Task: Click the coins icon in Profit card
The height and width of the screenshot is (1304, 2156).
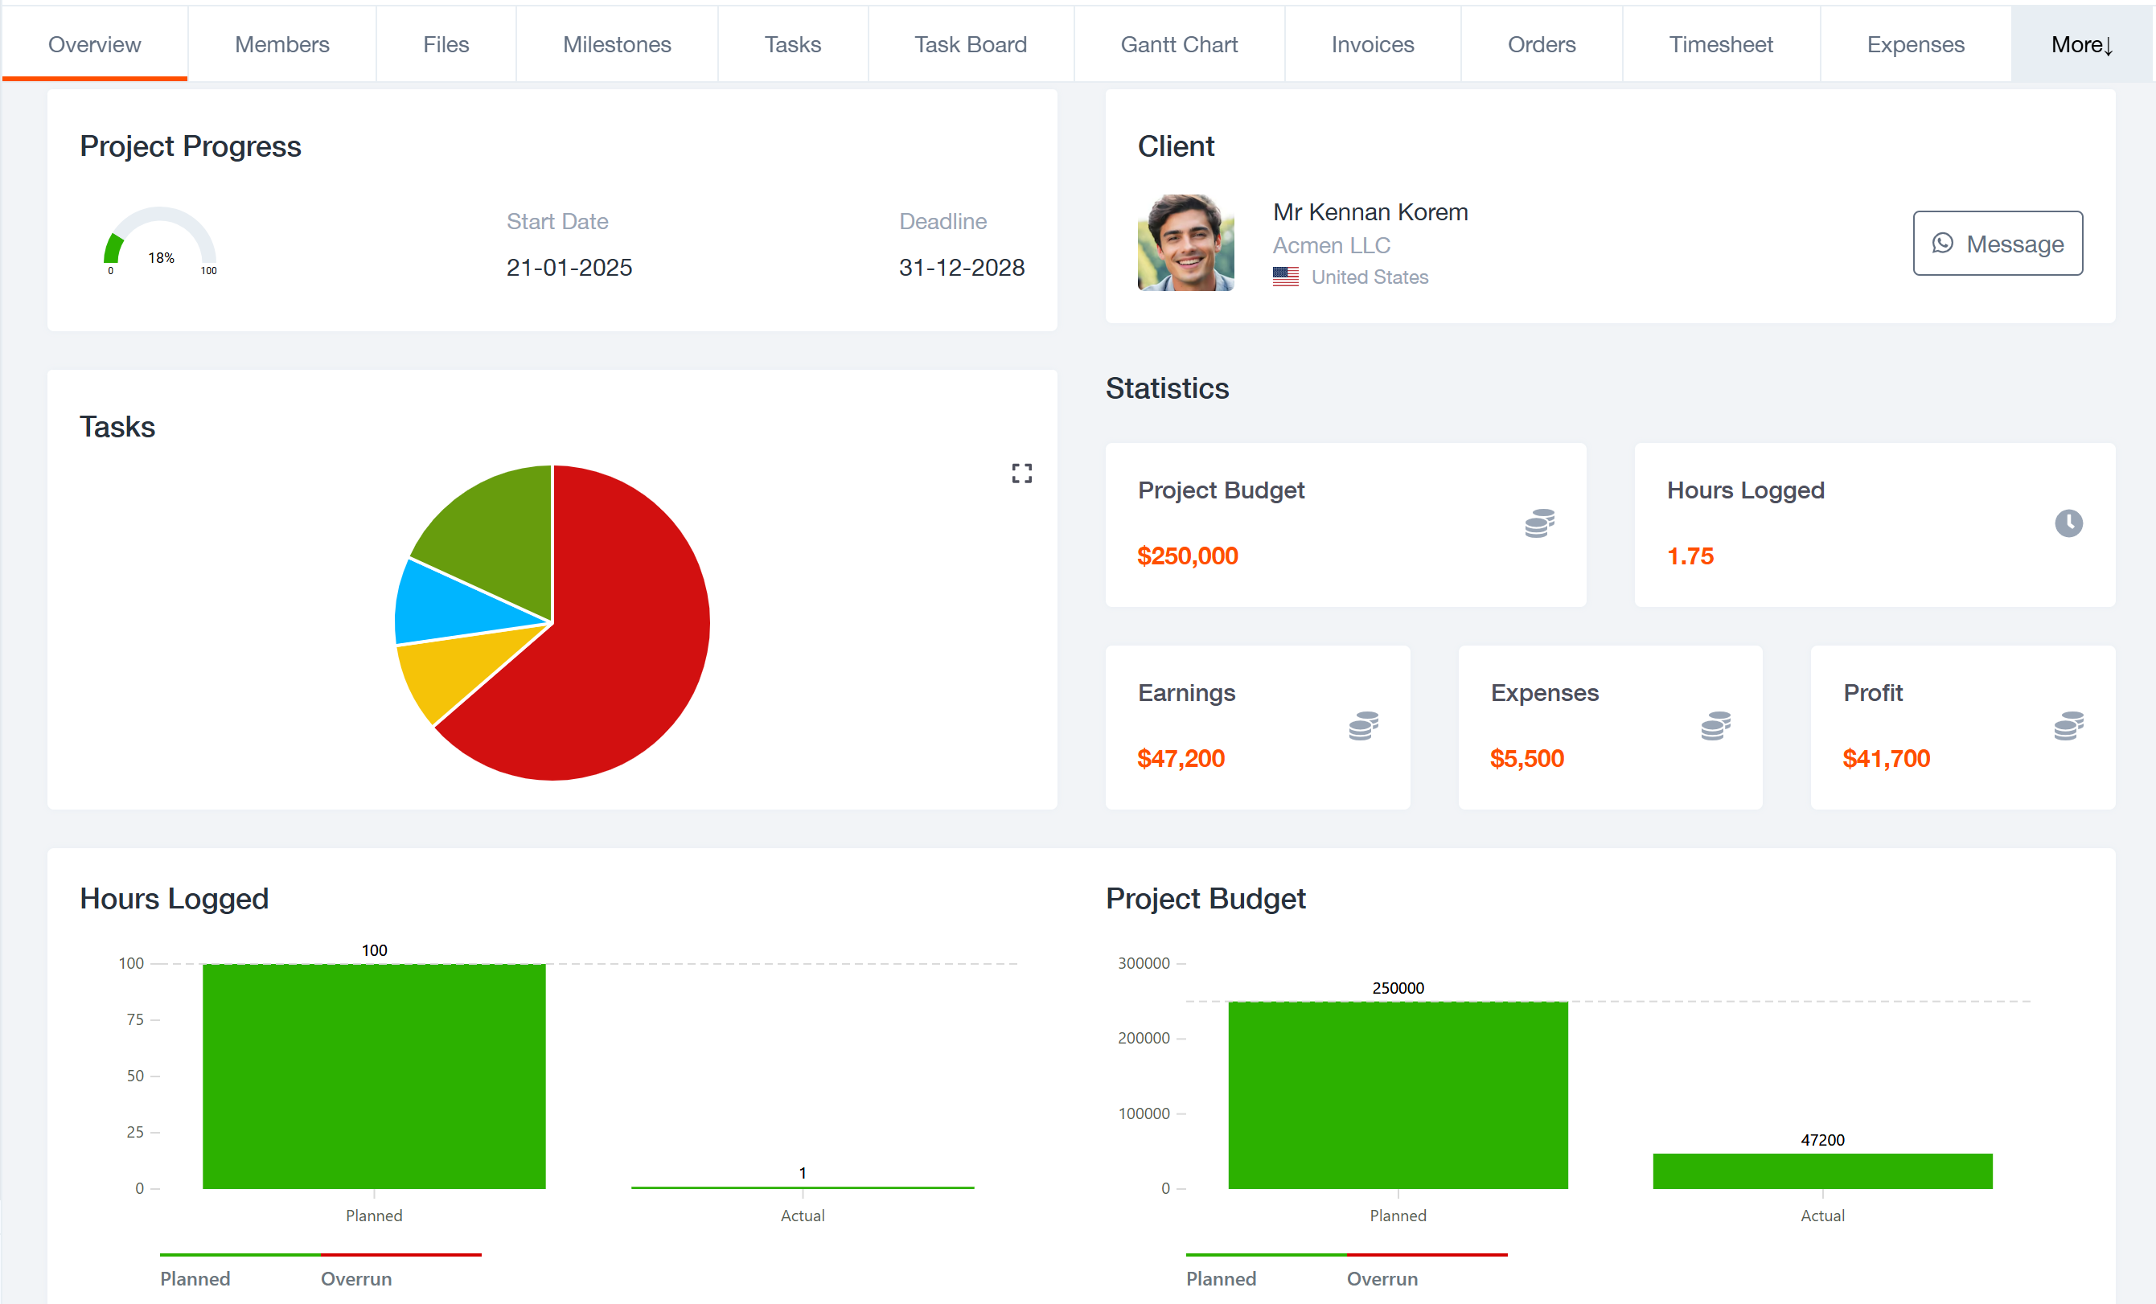Action: tap(2068, 725)
